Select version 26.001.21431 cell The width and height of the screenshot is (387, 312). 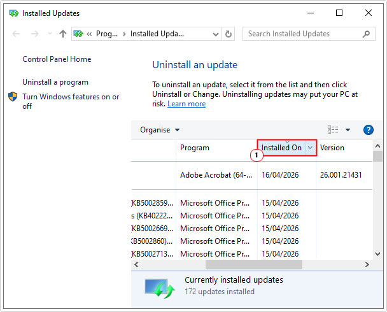(x=341, y=175)
